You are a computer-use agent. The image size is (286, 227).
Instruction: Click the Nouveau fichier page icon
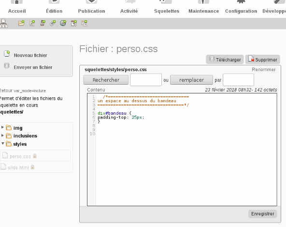[x=7, y=54]
